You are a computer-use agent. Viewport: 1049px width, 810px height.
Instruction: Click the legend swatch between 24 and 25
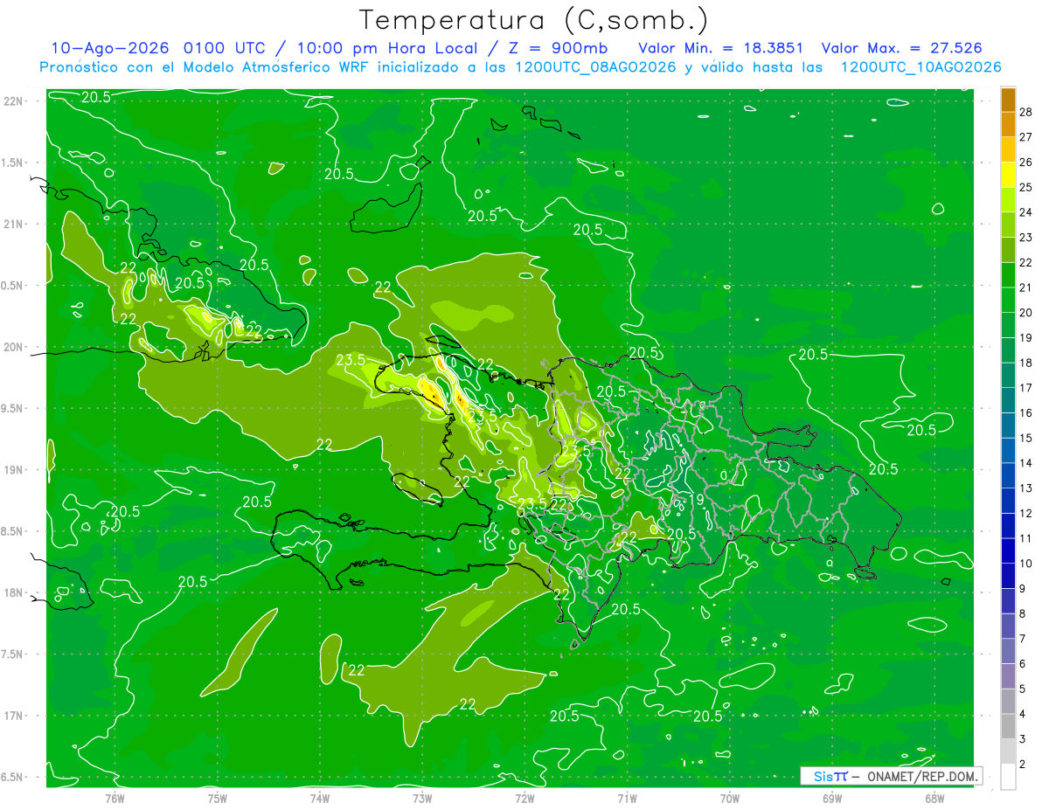pos(1008,199)
